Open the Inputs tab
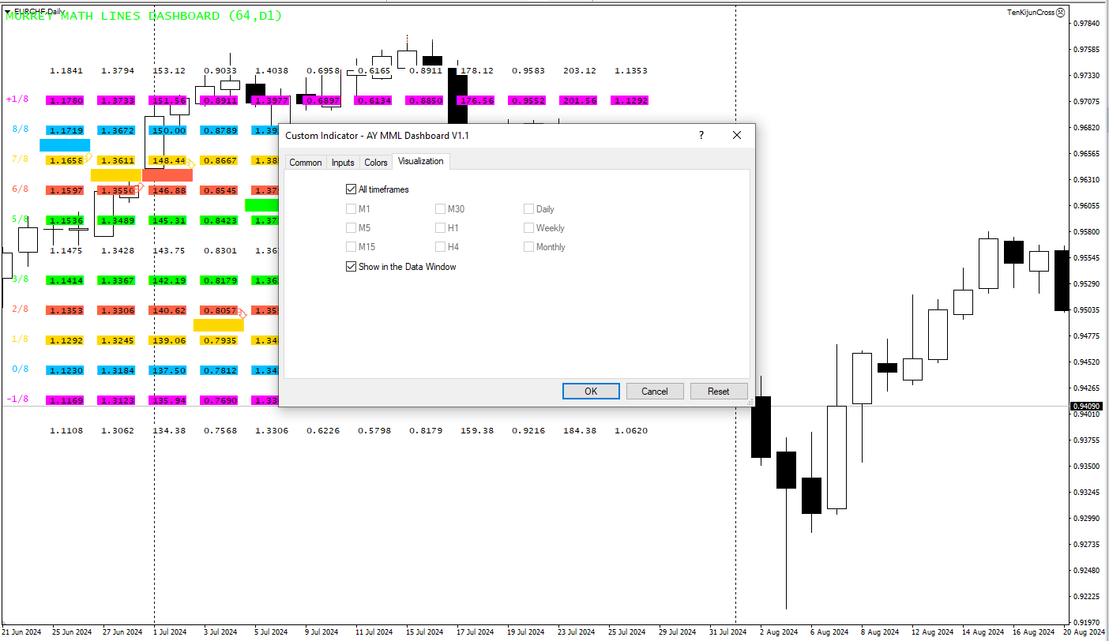Viewport: 1109px width, 641px height. click(343, 163)
